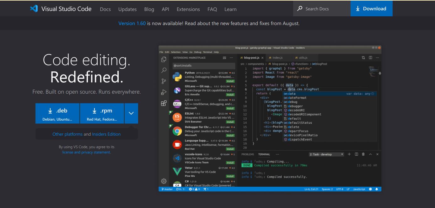Click the Visual Studio Code logo icon

pos(34,9)
